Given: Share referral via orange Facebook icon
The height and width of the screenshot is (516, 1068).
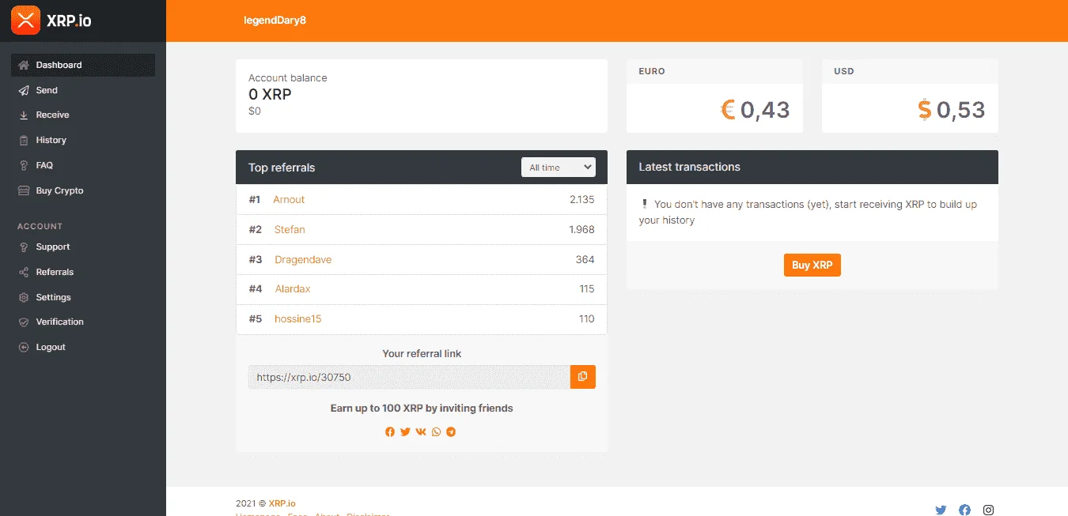Looking at the screenshot, I should point(390,432).
